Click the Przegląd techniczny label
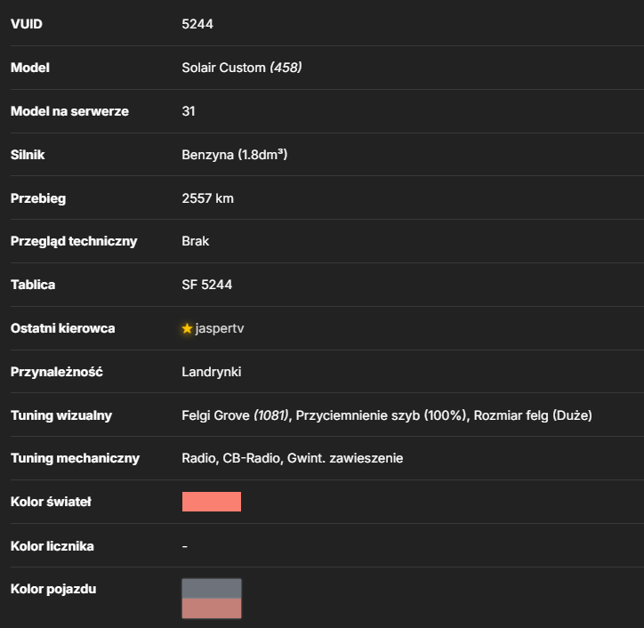The height and width of the screenshot is (628, 644). pos(74,241)
